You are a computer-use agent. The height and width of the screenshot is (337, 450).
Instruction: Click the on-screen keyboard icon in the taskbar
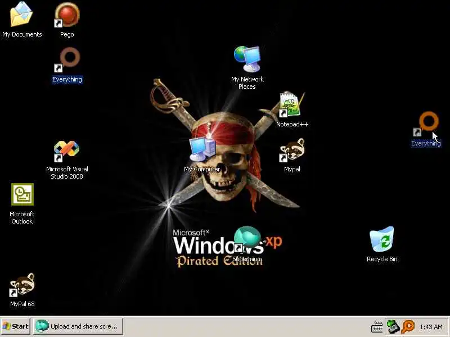click(377, 326)
